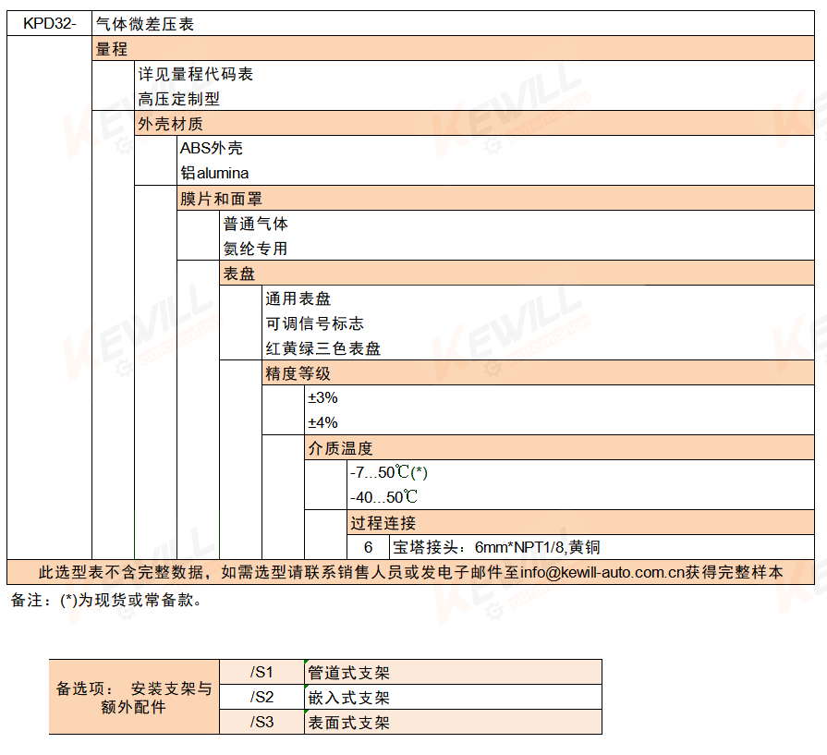
Task: Click the 膜片和面罩 section header
Action: 496,199
